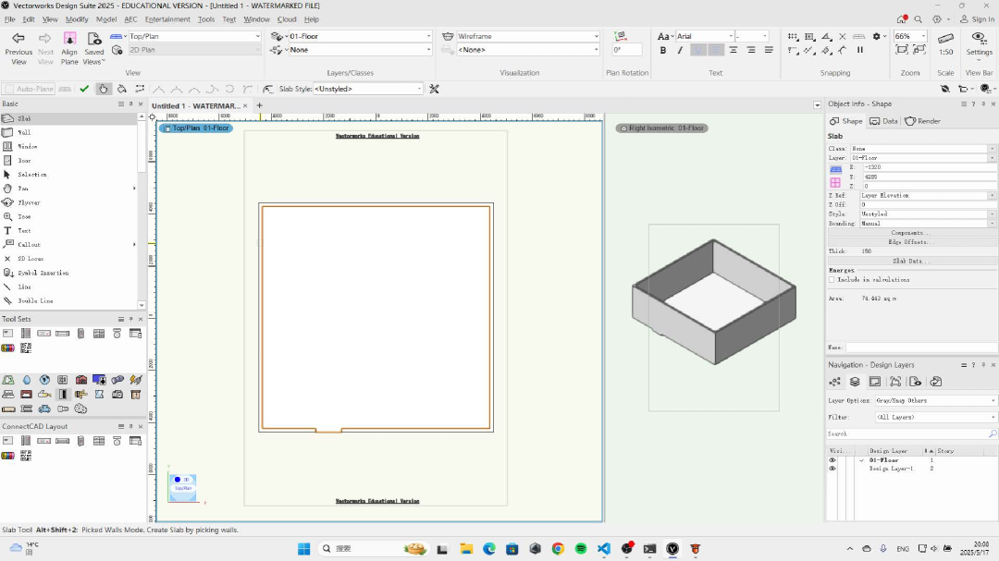Expand the Wireframe render mode dropdown
Screen dimensions: 999x561
(x=527, y=37)
